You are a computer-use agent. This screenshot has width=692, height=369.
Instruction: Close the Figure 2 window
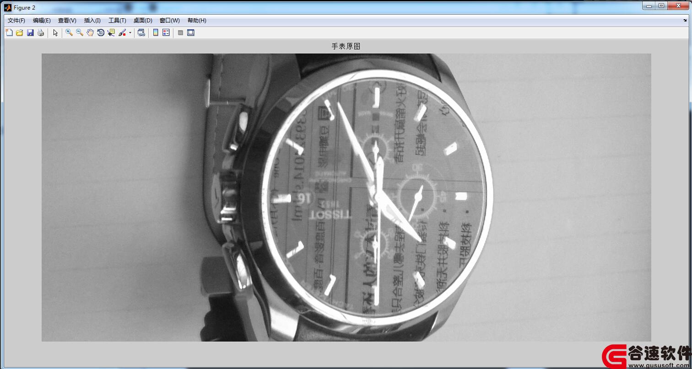(678, 5)
